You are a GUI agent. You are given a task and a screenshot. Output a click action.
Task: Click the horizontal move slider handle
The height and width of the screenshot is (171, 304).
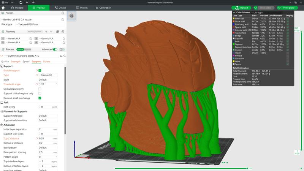[248, 168]
